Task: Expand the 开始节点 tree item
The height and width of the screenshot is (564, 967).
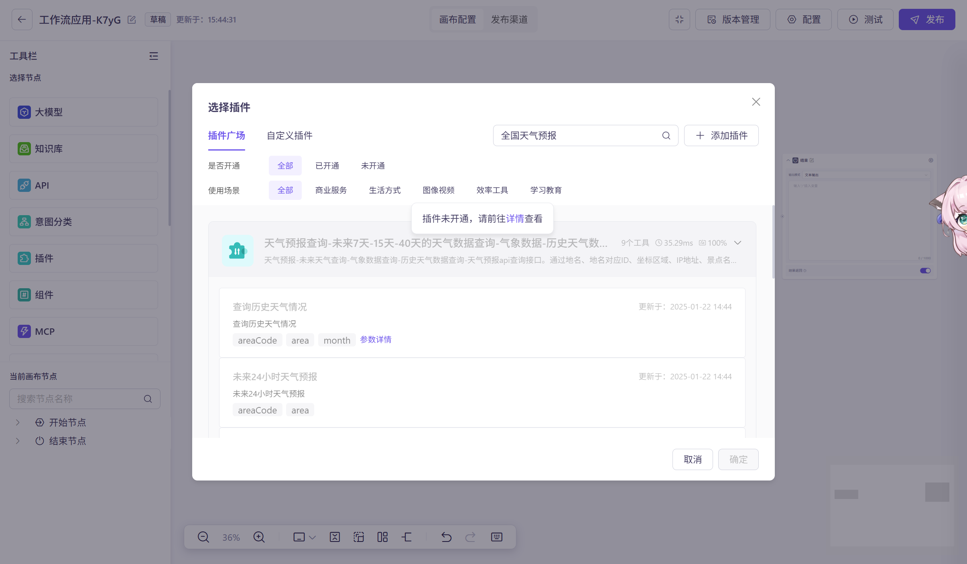Action: 18,422
